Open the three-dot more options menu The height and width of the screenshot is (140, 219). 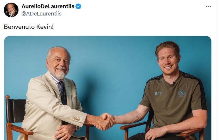[x=208, y=6]
